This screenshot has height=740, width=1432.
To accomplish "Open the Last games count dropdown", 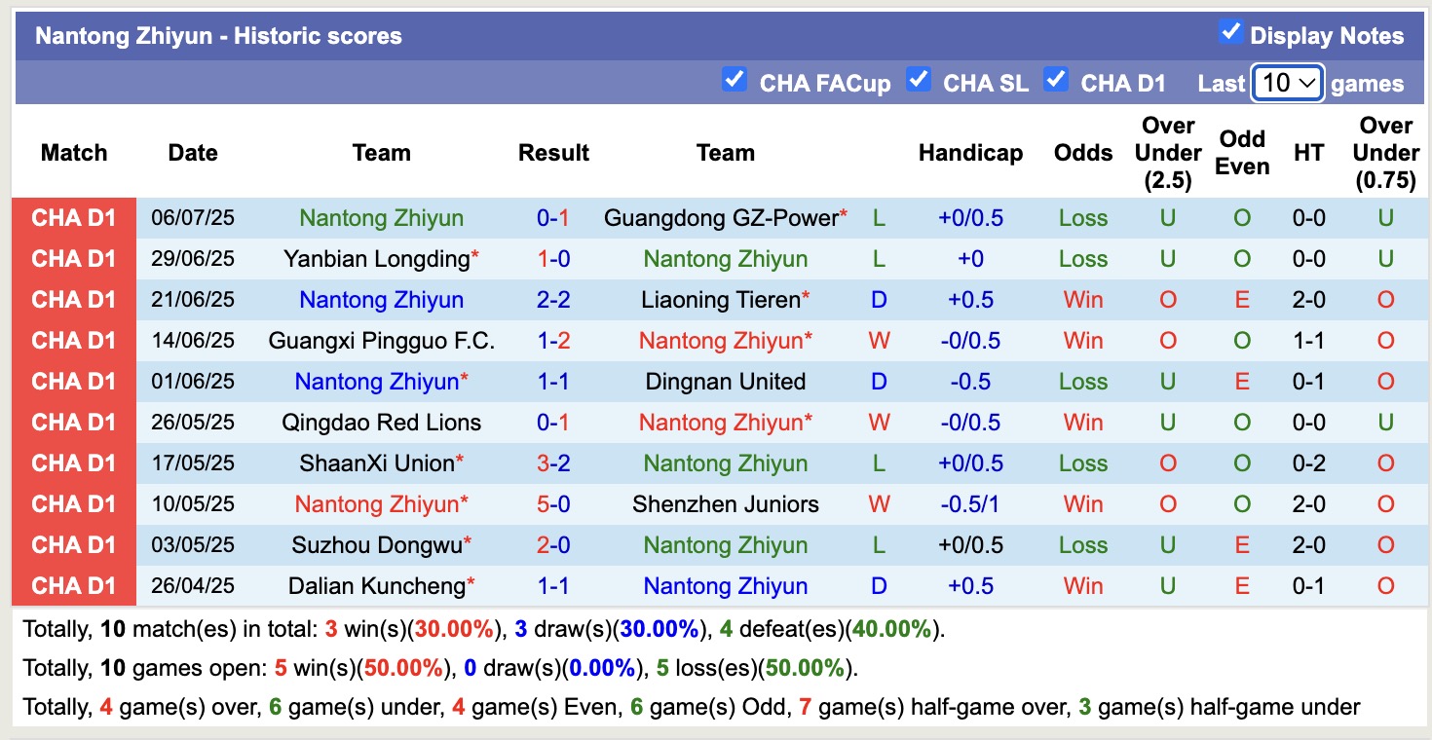I will [1287, 83].
